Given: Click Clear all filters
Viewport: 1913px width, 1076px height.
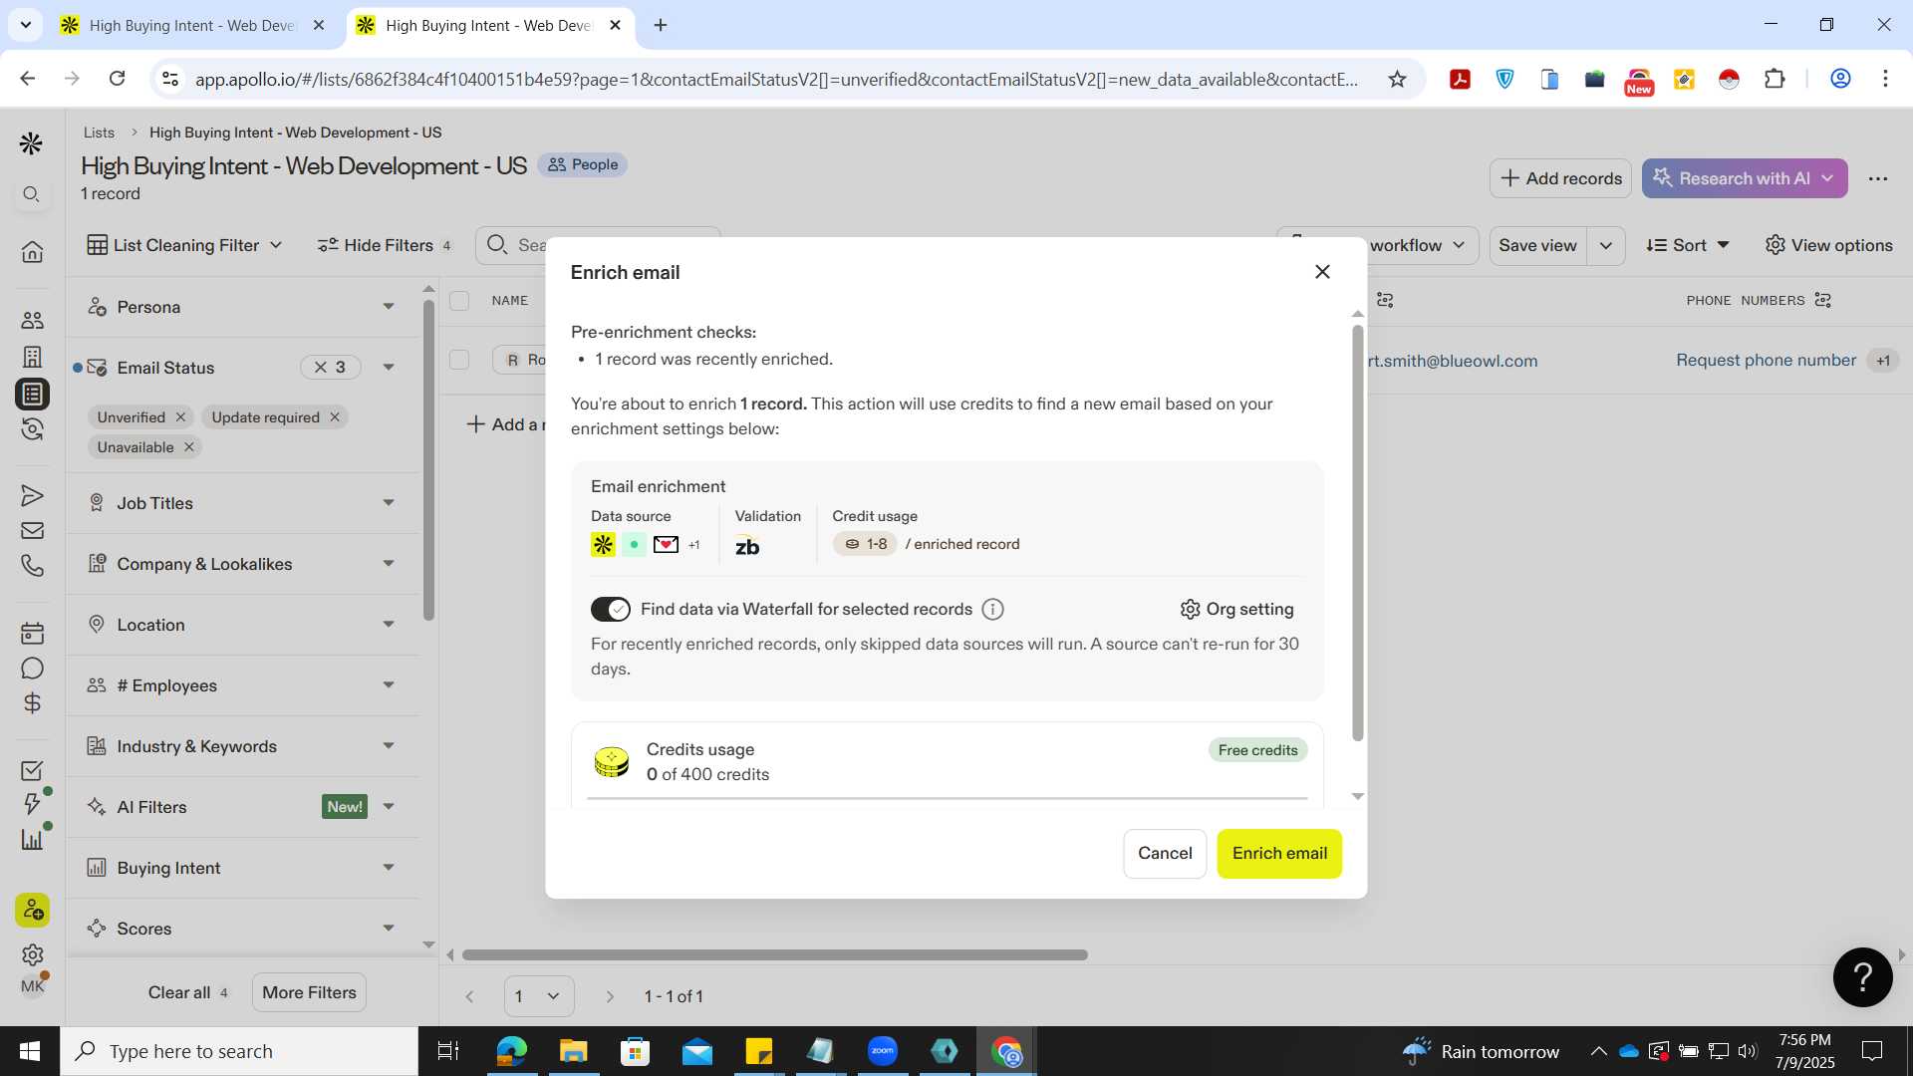Looking at the screenshot, I should point(188,992).
